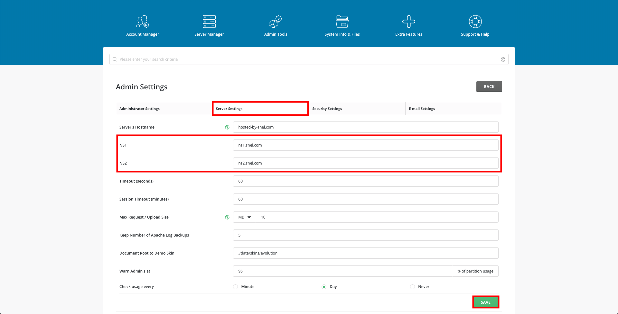Show help for Max Request / Upload Size

(227, 217)
